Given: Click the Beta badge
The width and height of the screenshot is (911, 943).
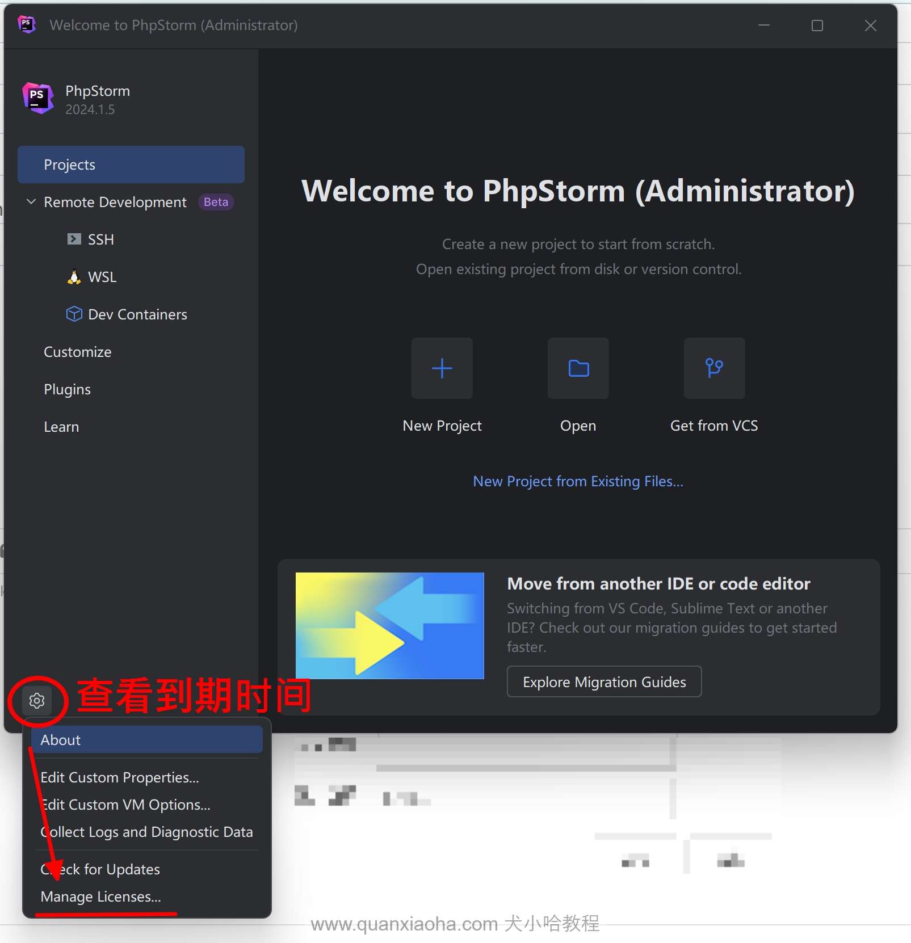Looking at the screenshot, I should pos(216,202).
